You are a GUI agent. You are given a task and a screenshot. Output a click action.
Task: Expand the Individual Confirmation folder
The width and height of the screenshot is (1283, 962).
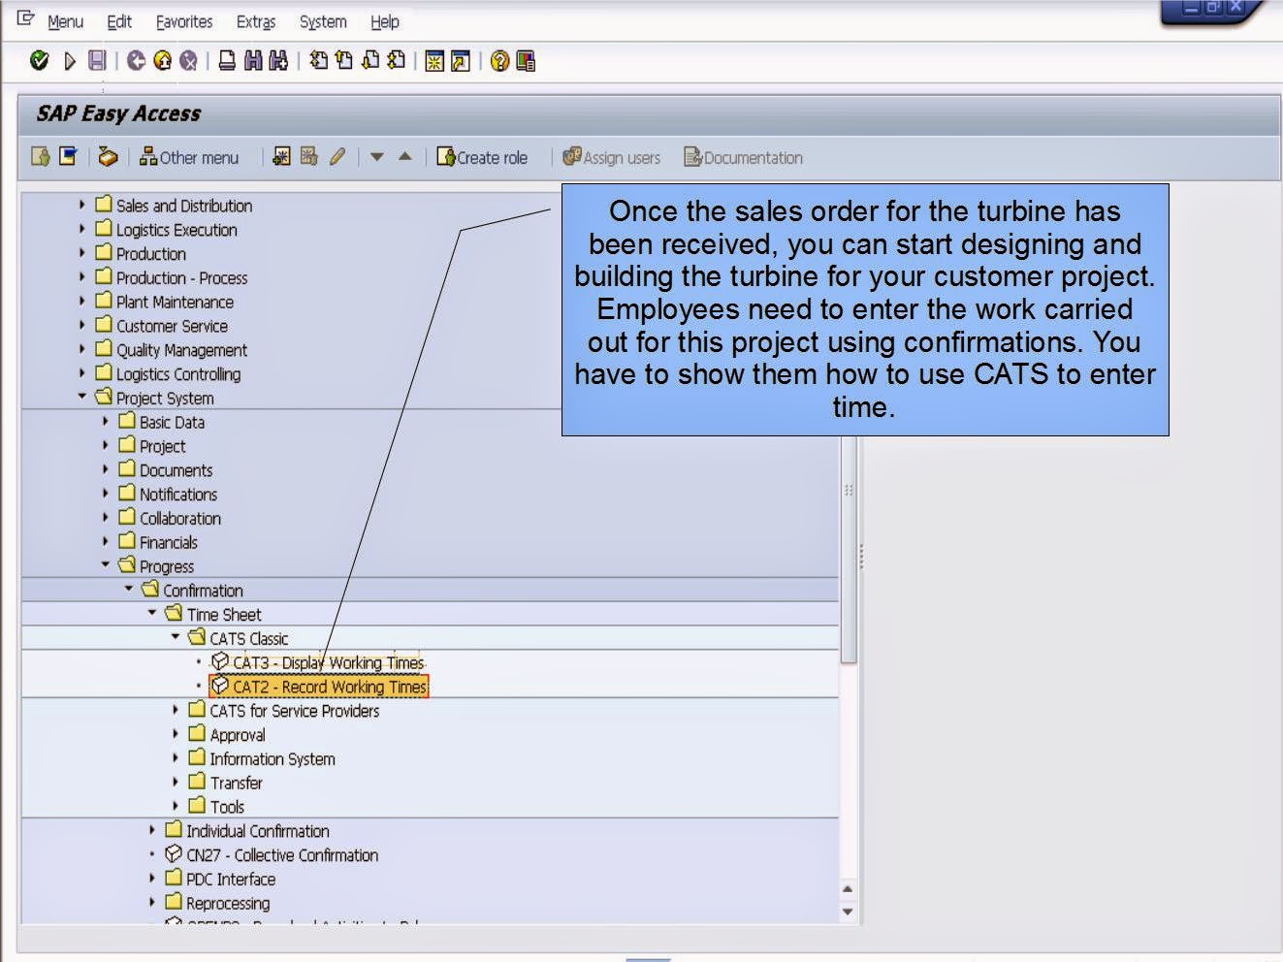pyautogui.click(x=151, y=829)
